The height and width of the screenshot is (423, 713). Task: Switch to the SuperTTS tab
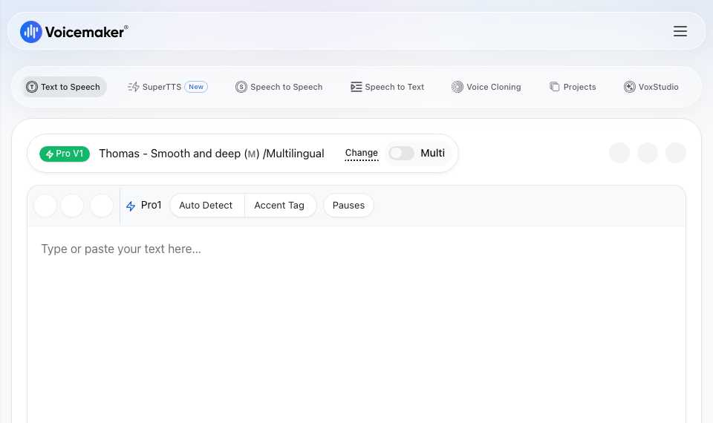(167, 87)
